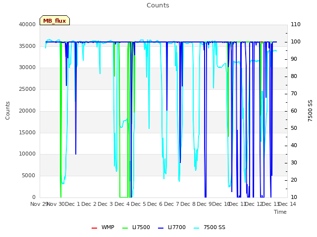The image size is (317, 237).
Task: Click the Dec 7 date tick
Action: pyautogui.click(x=172, y=204)
